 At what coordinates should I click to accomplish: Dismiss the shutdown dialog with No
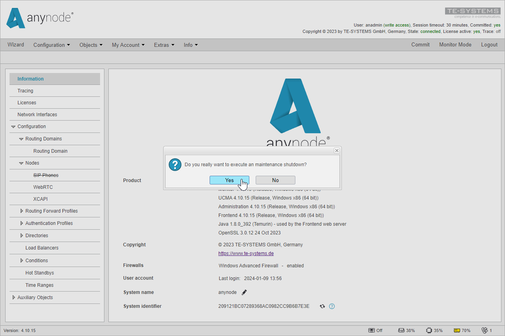click(275, 180)
